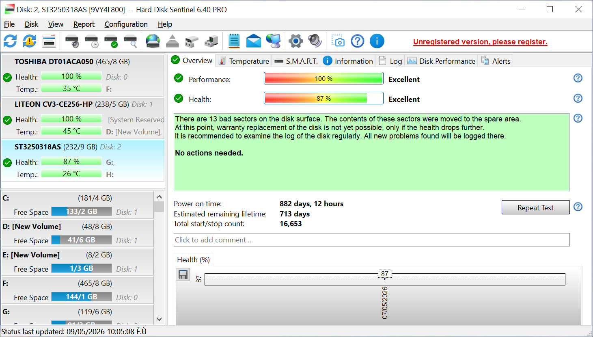The height and width of the screenshot is (337, 593).
Task: Click the partition list scroll up arrow
Action: click(x=159, y=197)
